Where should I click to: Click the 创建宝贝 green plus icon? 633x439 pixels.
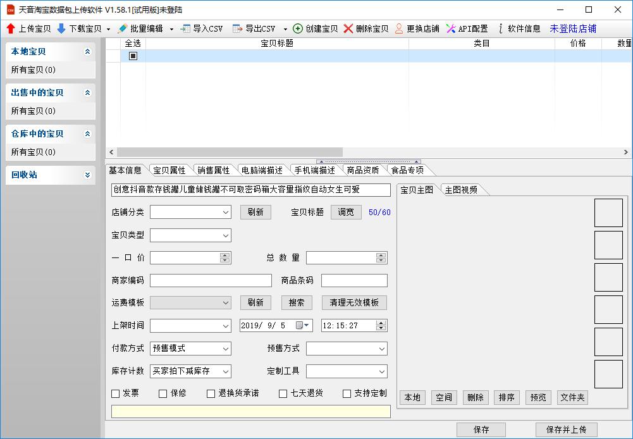point(298,28)
